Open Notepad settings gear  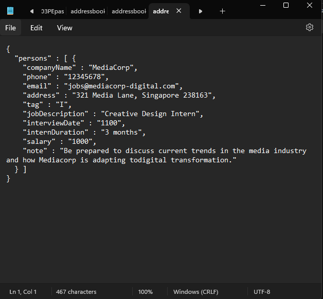click(x=310, y=27)
